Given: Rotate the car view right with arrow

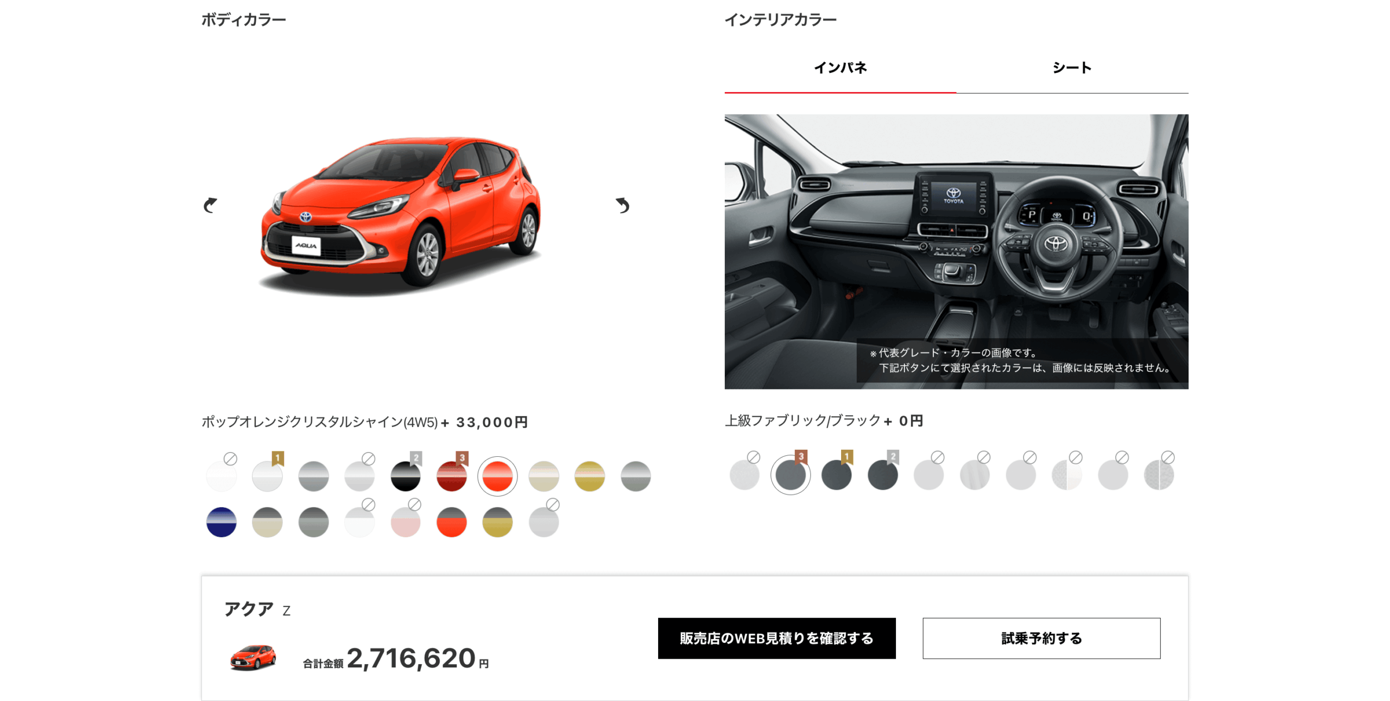Looking at the screenshot, I should 622,205.
